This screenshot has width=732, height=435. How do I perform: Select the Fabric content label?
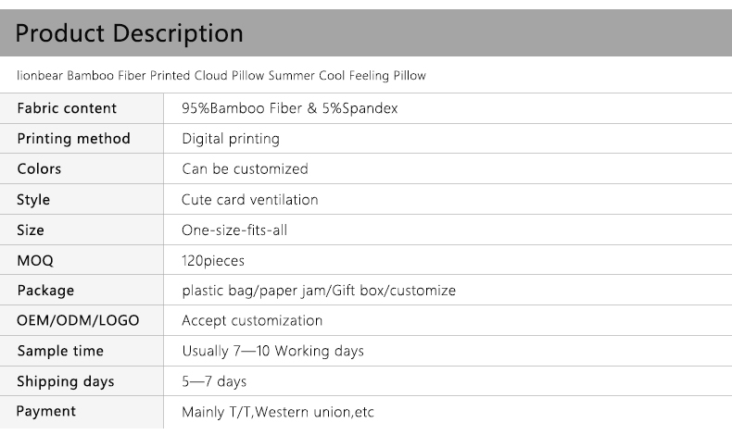(x=67, y=108)
